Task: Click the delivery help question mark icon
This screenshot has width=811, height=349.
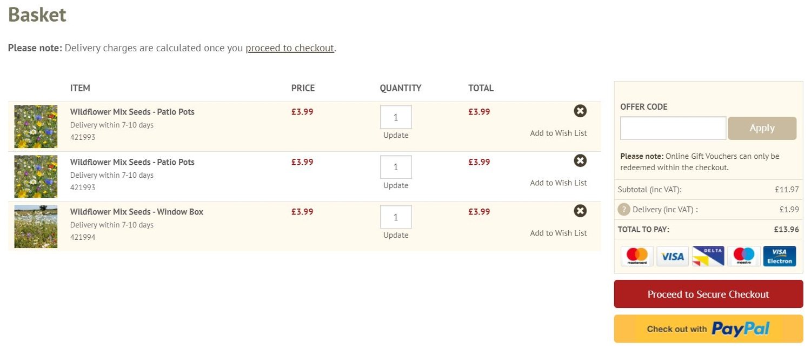Action: pyautogui.click(x=624, y=210)
